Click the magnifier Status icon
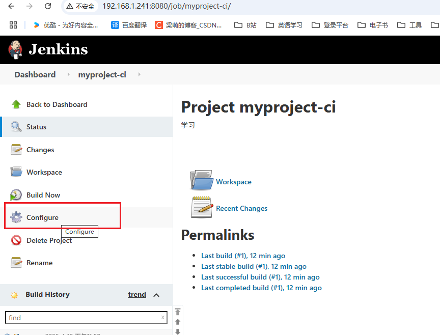The height and width of the screenshot is (335, 440). coord(16,127)
